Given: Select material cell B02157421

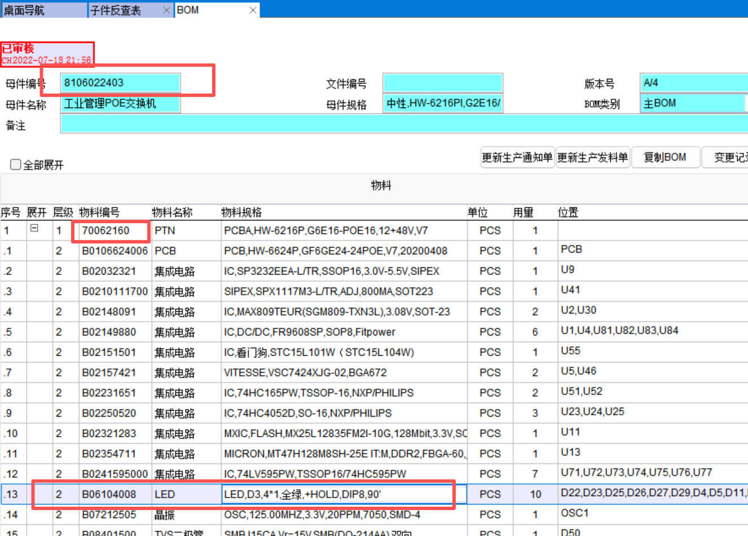Looking at the screenshot, I should click(x=109, y=373).
